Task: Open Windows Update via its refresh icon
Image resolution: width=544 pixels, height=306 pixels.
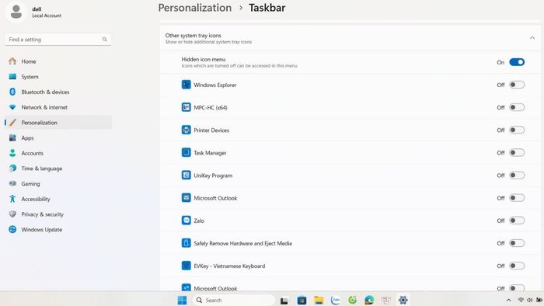Action: tap(12, 229)
